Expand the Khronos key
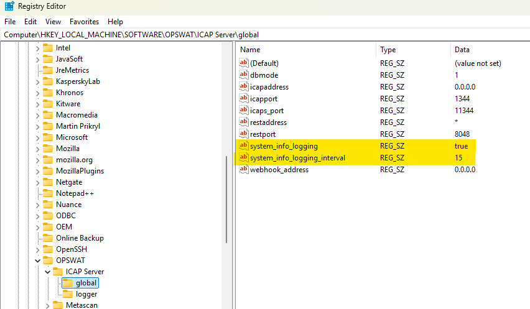This screenshot has width=530, height=309. (37, 93)
